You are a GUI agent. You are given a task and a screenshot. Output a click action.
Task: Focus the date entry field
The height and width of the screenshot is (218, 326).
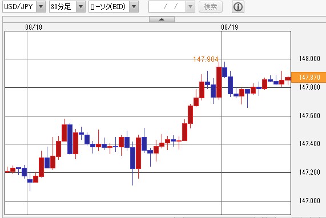[x=167, y=7]
